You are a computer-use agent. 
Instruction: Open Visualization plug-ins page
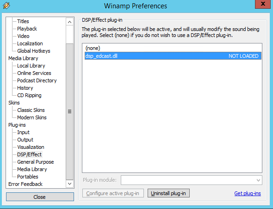(31, 147)
